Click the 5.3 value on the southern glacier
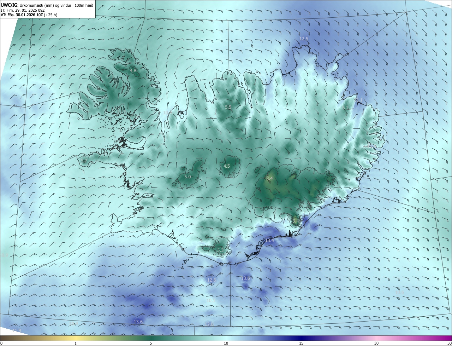Viewport: 452px width, 346px height. pos(220,250)
